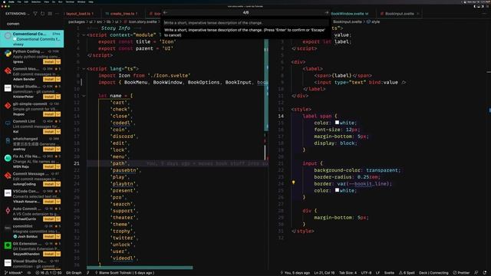
Task: Open the Terminal menu in the menu bar
Action: (x=70, y=2)
